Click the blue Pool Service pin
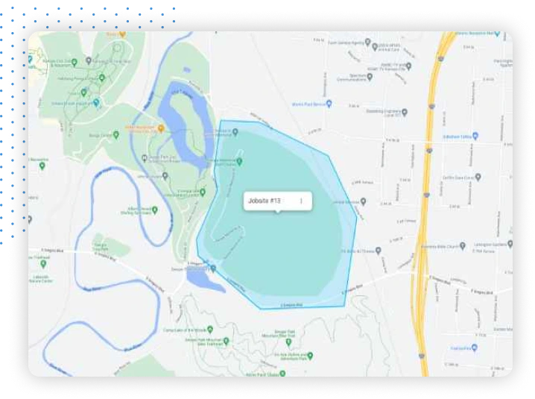 [329, 104]
